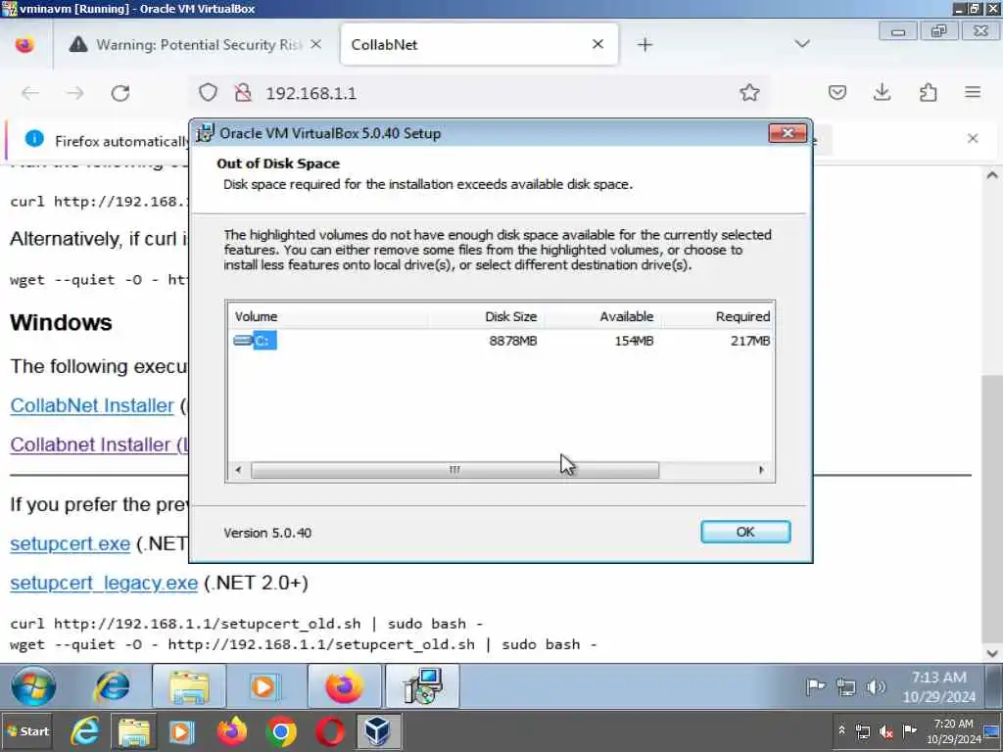This screenshot has height=752, width=1003.
Task: Open the Firefox extensions puzzle icon
Action: (929, 93)
